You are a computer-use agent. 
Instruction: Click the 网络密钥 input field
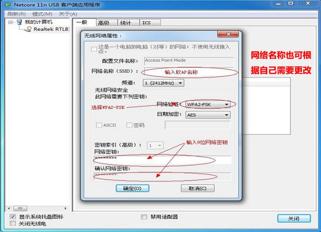tap(162, 160)
